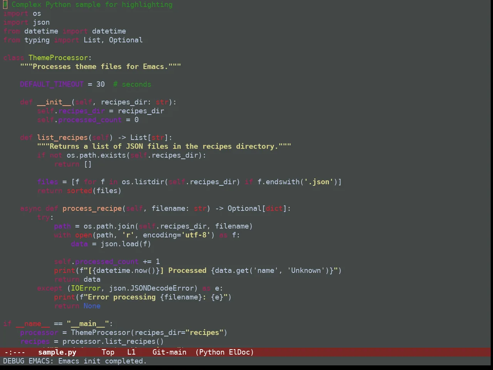Click "os" in the import os line
The width and height of the screenshot is (493, 370).
(37, 13)
